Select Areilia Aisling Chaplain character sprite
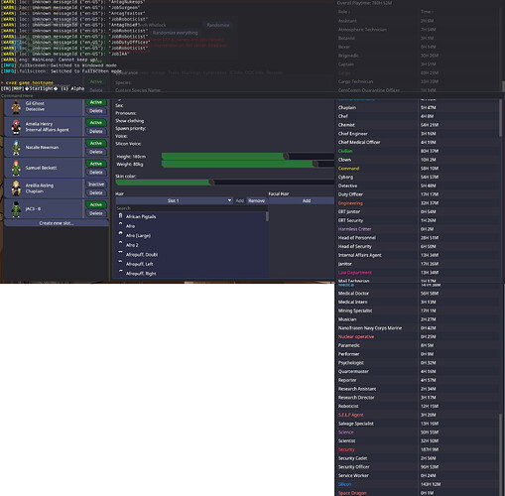 16,188
